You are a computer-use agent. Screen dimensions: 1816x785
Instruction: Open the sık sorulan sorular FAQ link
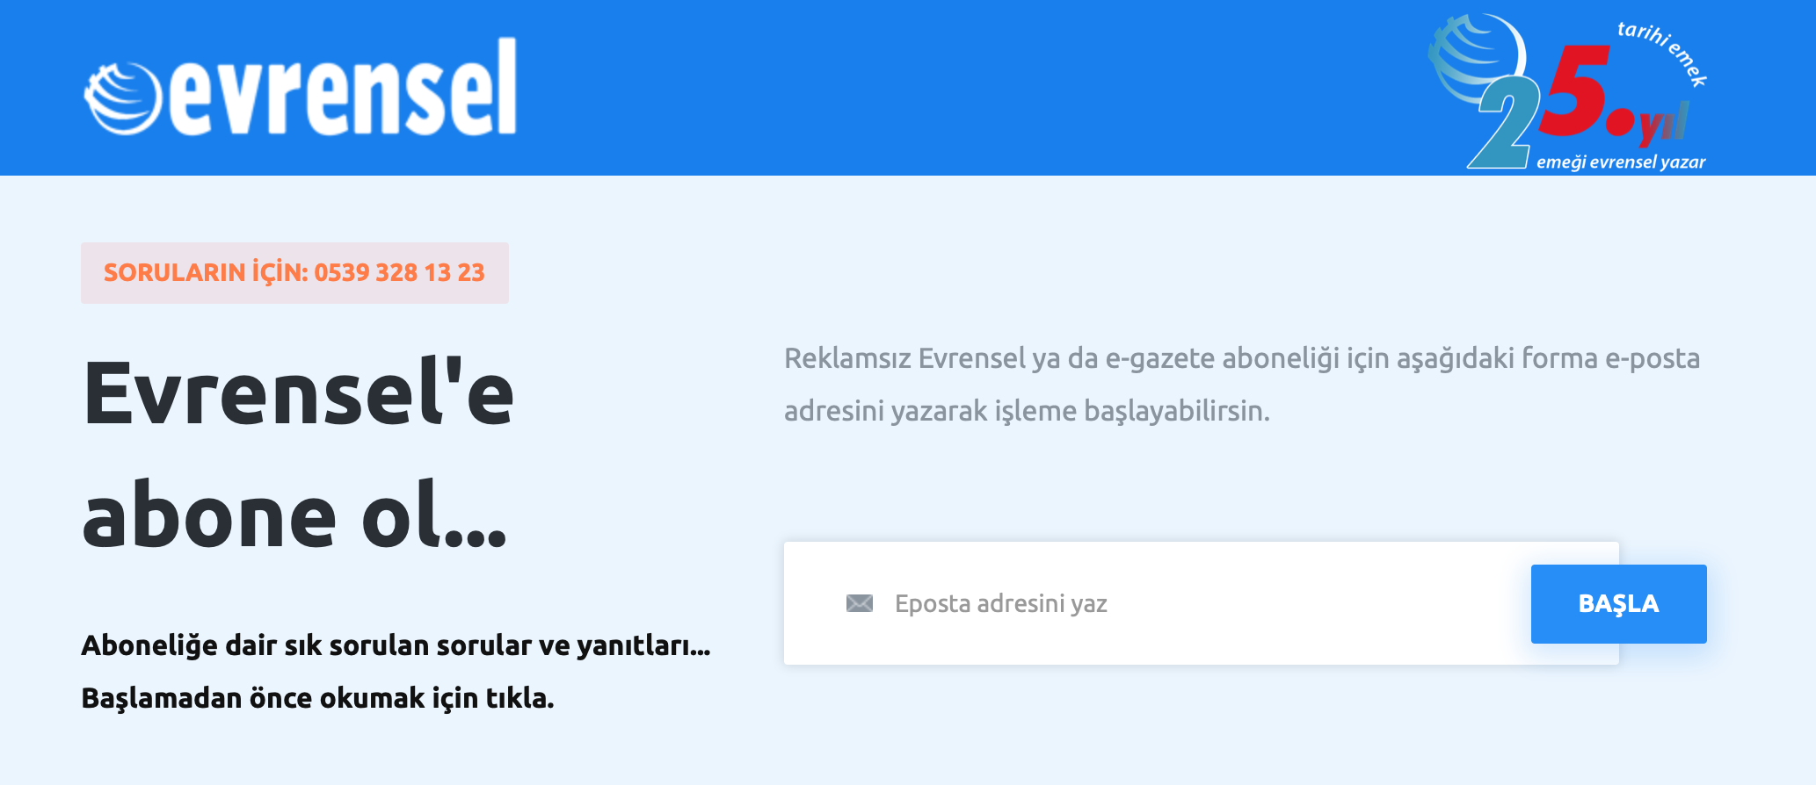[x=396, y=672]
